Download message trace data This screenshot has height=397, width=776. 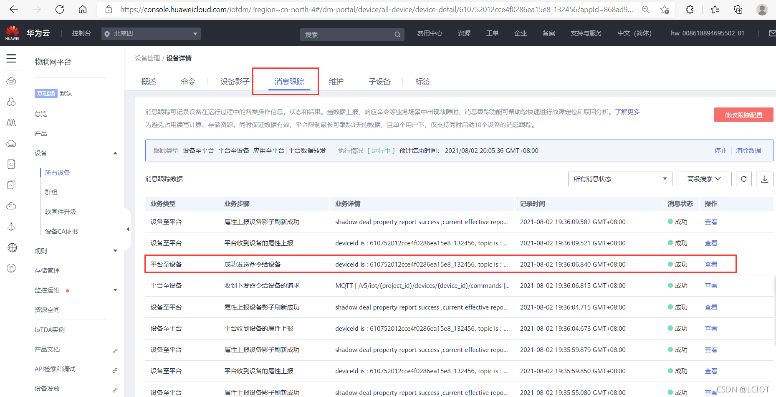pyautogui.click(x=765, y=179)
